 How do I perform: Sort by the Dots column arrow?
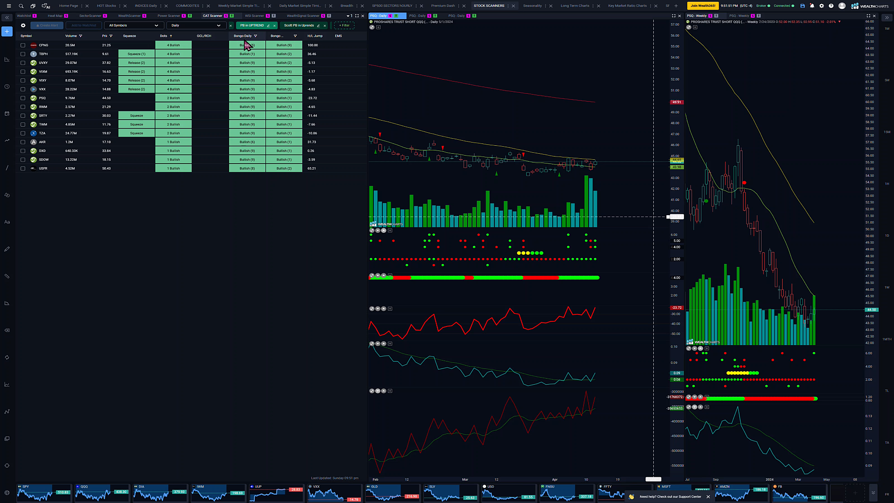[171, 36]
